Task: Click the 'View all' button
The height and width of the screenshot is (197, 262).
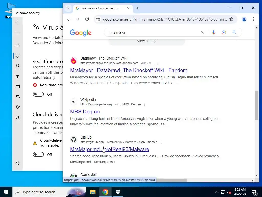Action: [x=146, y=41]
